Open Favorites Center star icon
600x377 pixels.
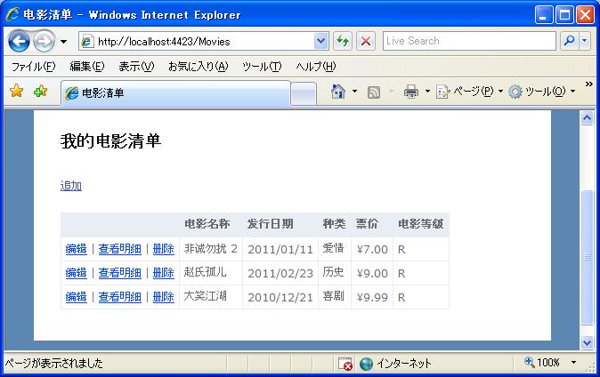pyautogui.click(x=16, y=92)
